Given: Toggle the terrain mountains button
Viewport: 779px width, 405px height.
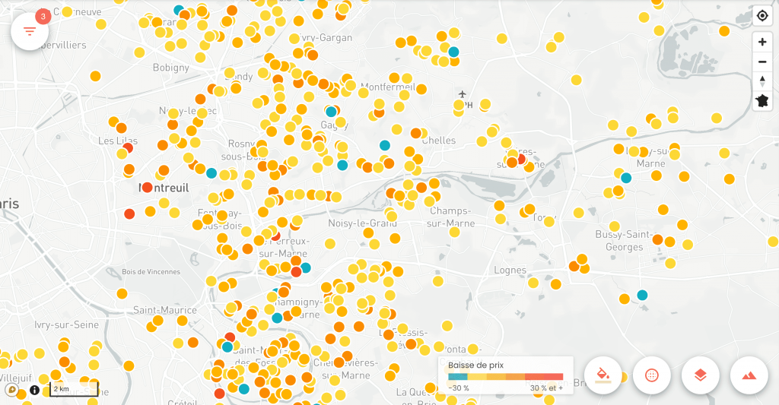Looking at the screenshot, I should tap(749, 375).
